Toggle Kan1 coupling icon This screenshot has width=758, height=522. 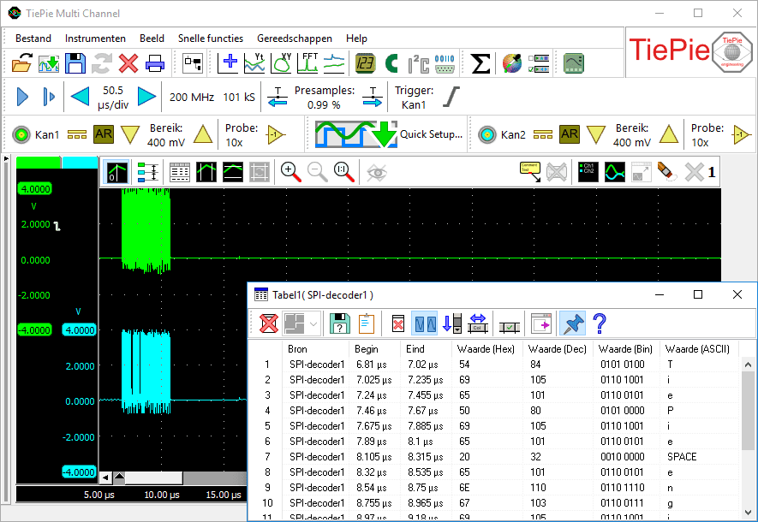[x=77, y=134]
